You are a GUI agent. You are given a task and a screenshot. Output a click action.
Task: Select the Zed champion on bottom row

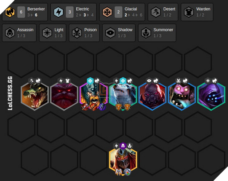coord(123,161)
